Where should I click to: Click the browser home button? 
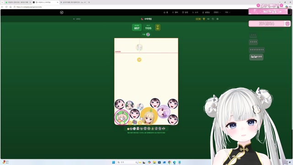point(11,7)
